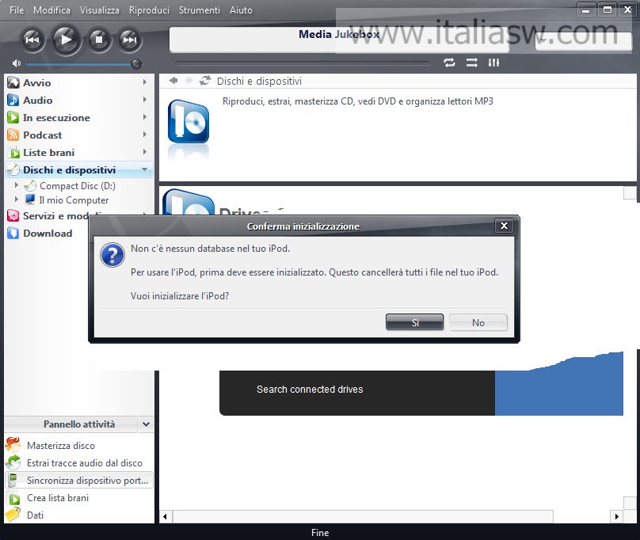Open the Pannello attività dropdown arrow
The height and width of the screenshot is (540, 640).
146,424
